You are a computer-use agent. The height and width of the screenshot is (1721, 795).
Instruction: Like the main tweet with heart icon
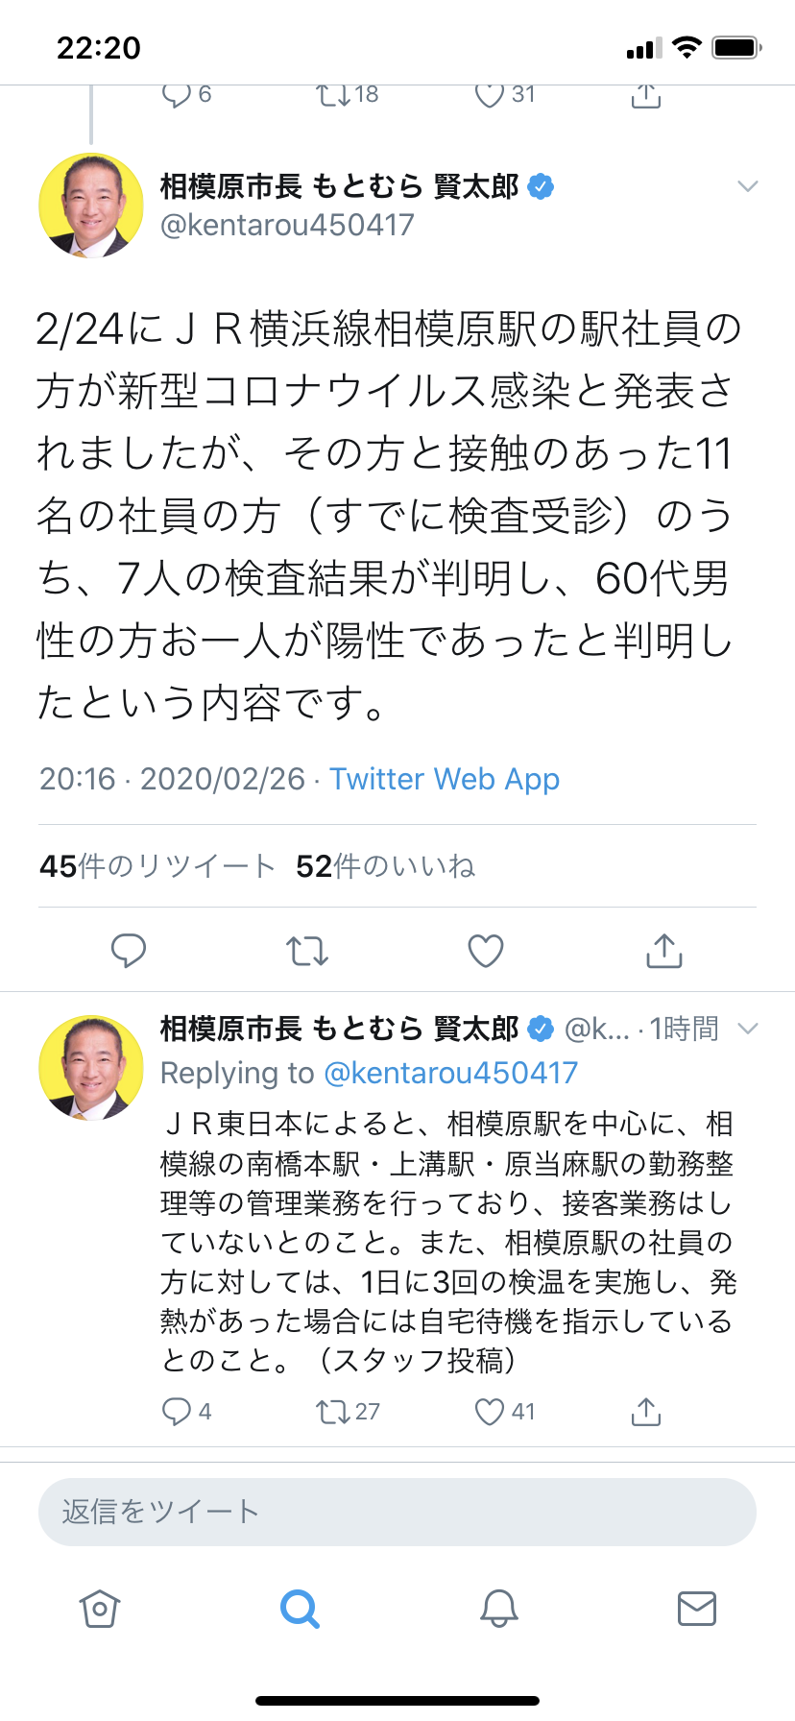486,951
